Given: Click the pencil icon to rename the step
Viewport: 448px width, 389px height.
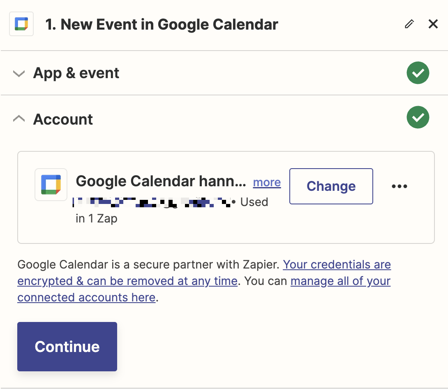Looking at the screenshot, I should [x=409, y=24].
